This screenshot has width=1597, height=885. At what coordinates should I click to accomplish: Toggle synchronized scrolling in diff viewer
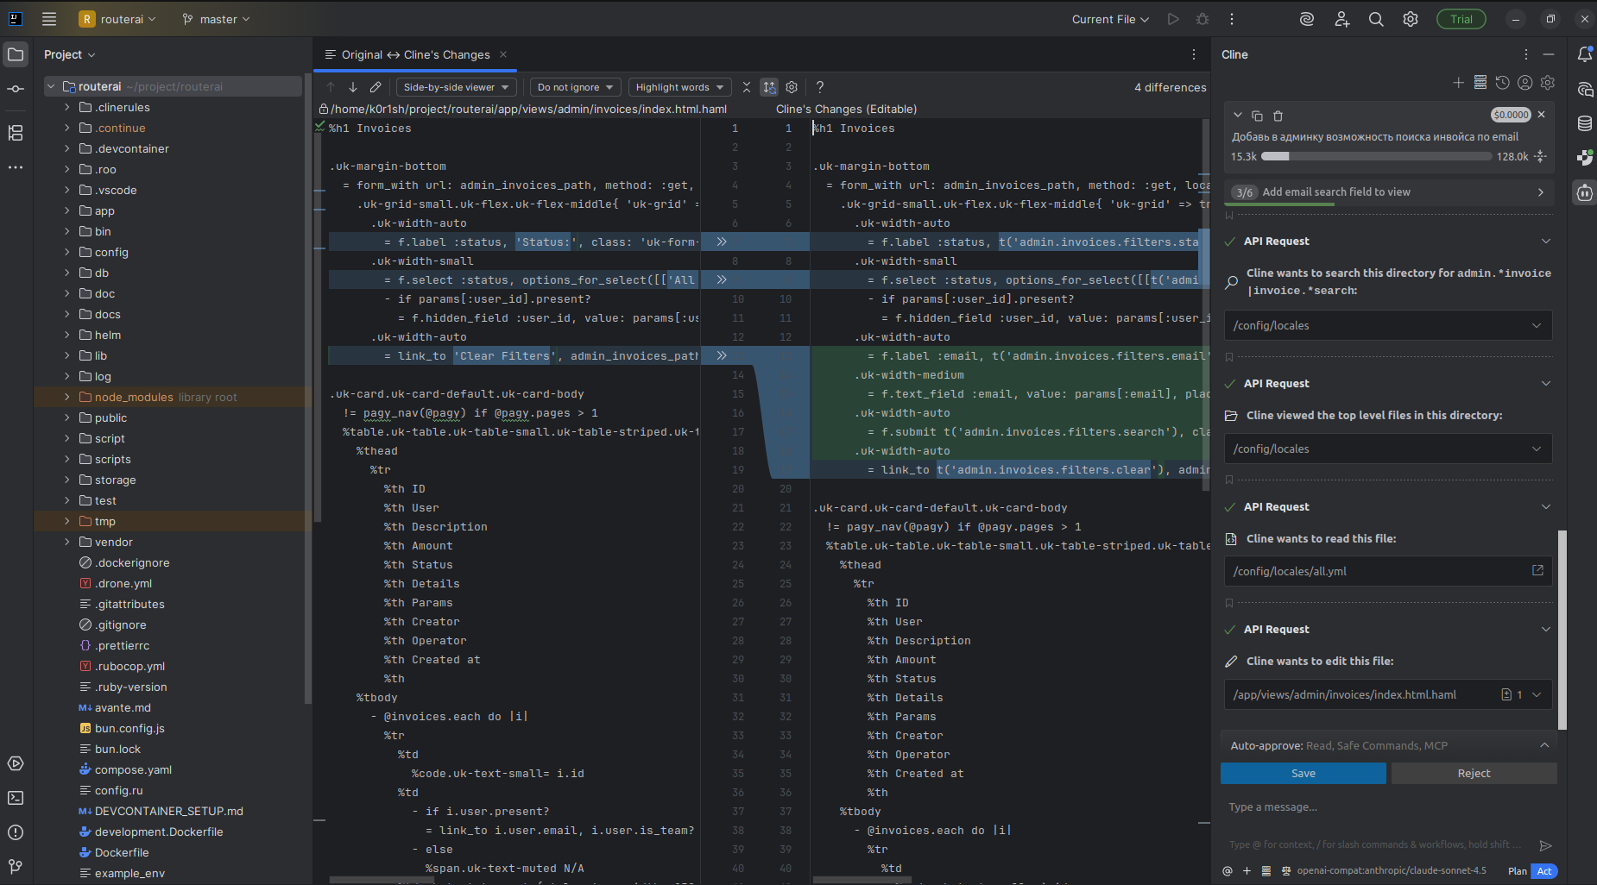click(767, 86)
